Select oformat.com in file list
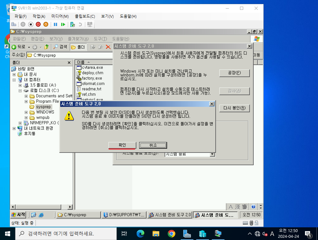 (x=93, y=84)
